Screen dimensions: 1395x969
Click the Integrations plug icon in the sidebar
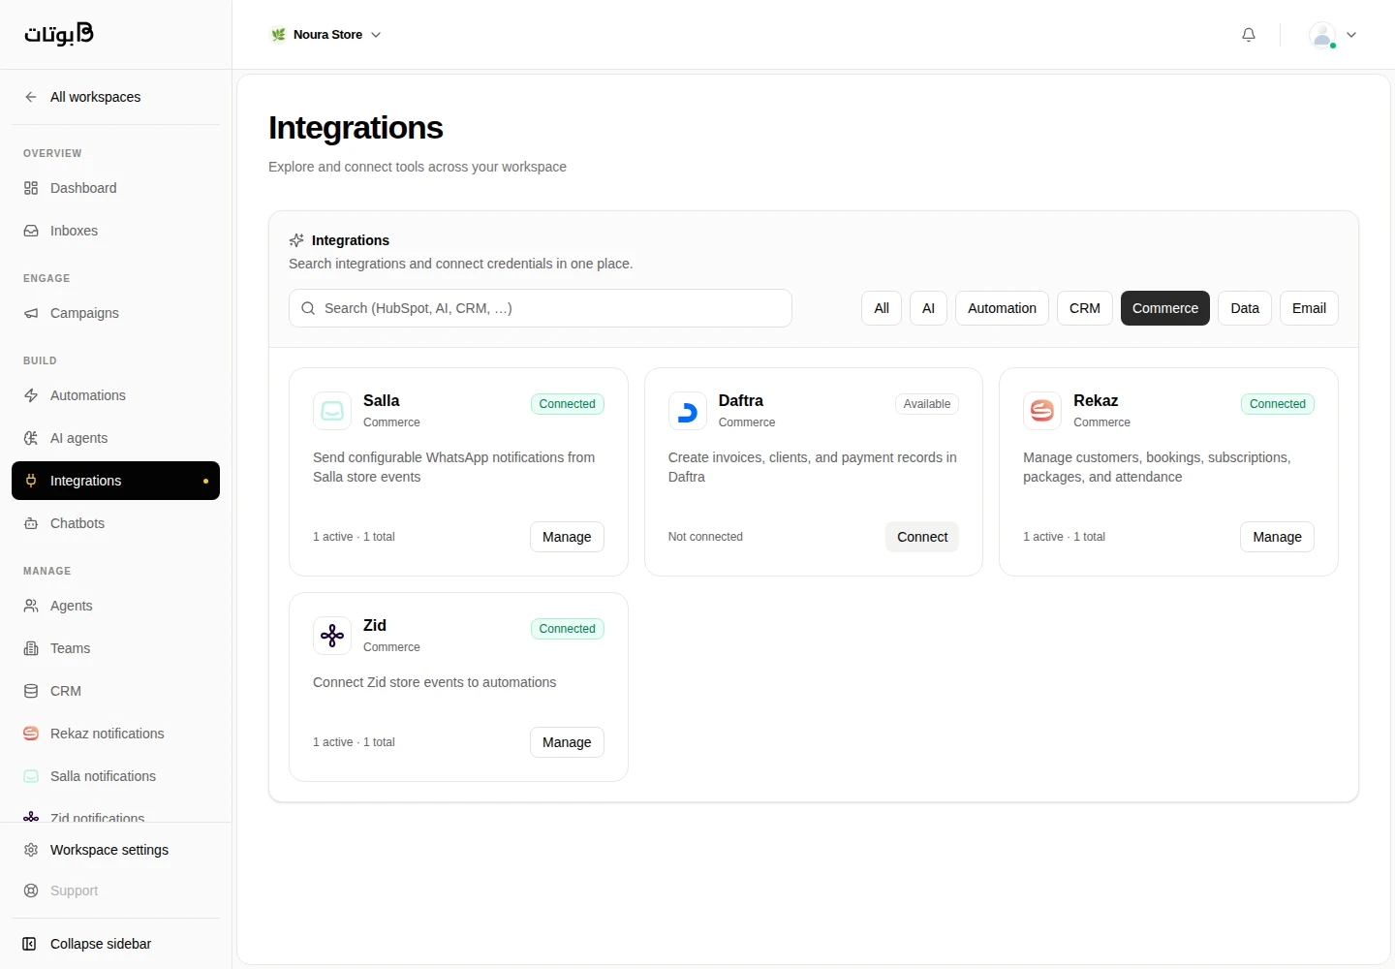tap(31, 481)
